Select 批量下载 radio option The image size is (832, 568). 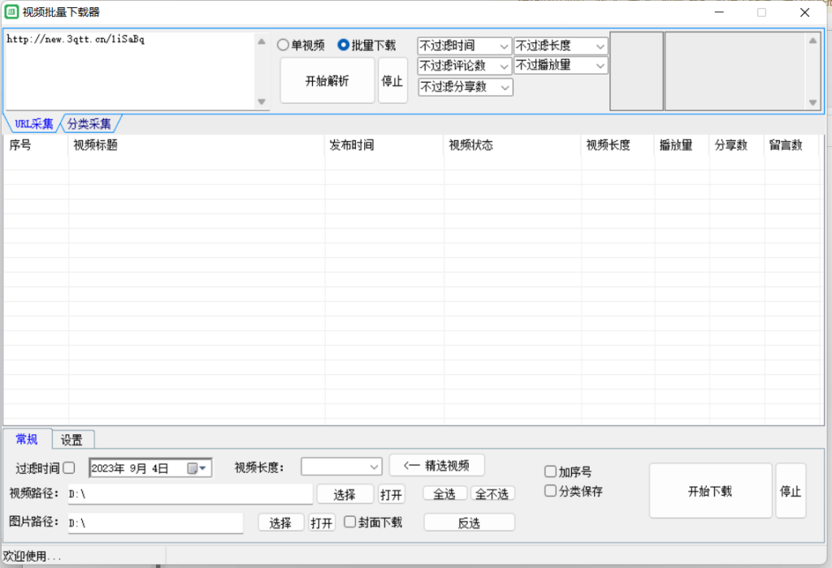click(x=344, y=45)
